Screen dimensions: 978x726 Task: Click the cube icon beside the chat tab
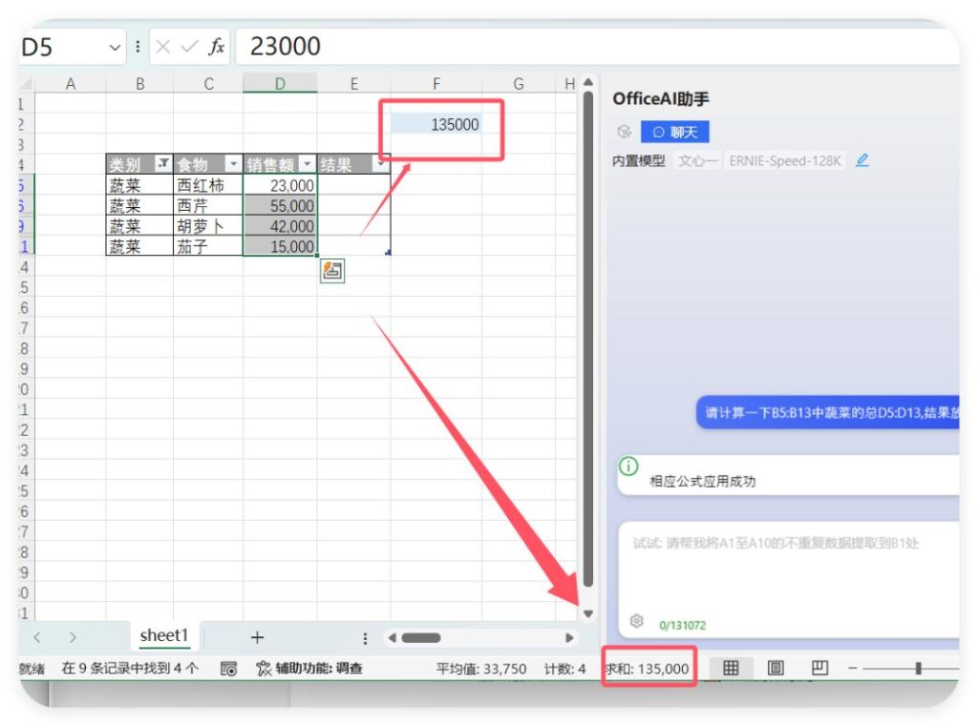pos(626,133)
